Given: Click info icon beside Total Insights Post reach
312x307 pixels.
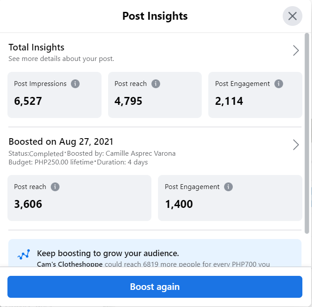Looking at the screenshot, I should 155,84.
